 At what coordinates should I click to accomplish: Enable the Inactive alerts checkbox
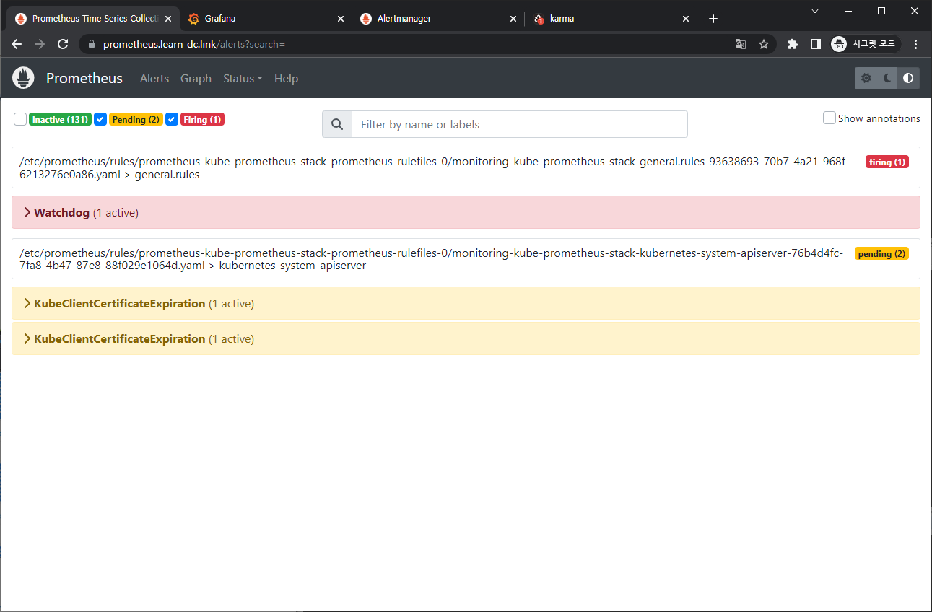click(20, 119)
